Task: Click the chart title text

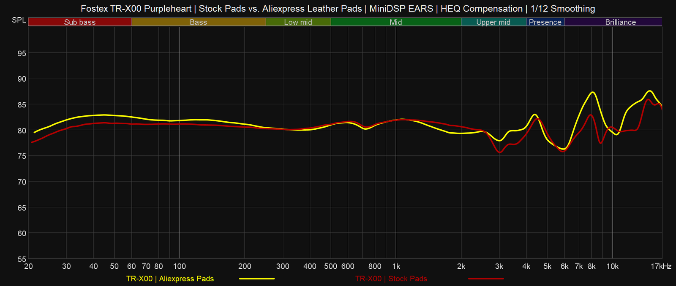Action: 338,8
